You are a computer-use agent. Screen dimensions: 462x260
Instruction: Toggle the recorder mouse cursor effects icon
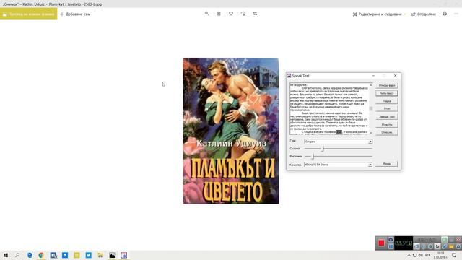click(x=437, y=246)
